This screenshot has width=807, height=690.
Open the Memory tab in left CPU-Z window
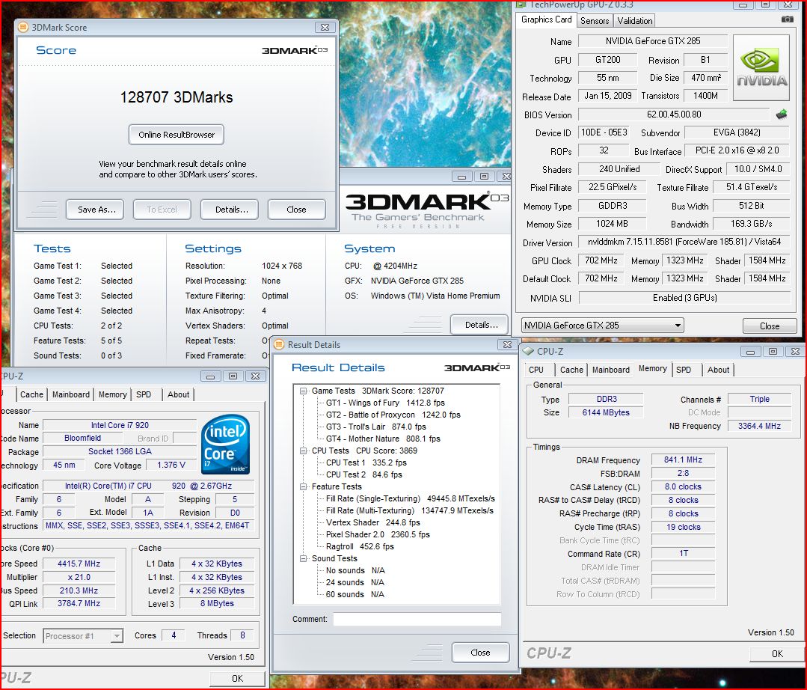click(112, 394)
